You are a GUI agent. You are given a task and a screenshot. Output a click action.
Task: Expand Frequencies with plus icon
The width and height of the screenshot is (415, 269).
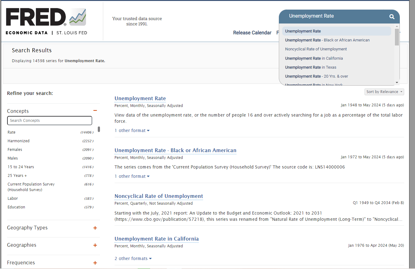tap(95, 263)
